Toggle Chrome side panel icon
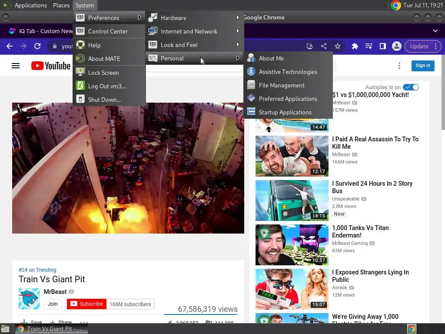 click(382, 46)
